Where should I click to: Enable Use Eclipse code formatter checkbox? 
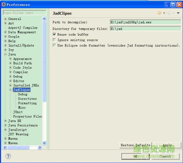pyautogui.click(x=54, y=45)
